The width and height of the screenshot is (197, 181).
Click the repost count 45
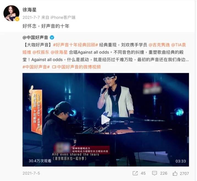(x=143, y=173)
